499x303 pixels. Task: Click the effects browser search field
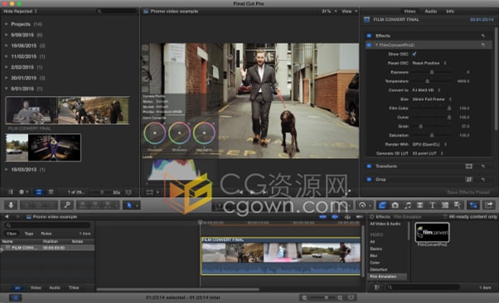point(423,287)
